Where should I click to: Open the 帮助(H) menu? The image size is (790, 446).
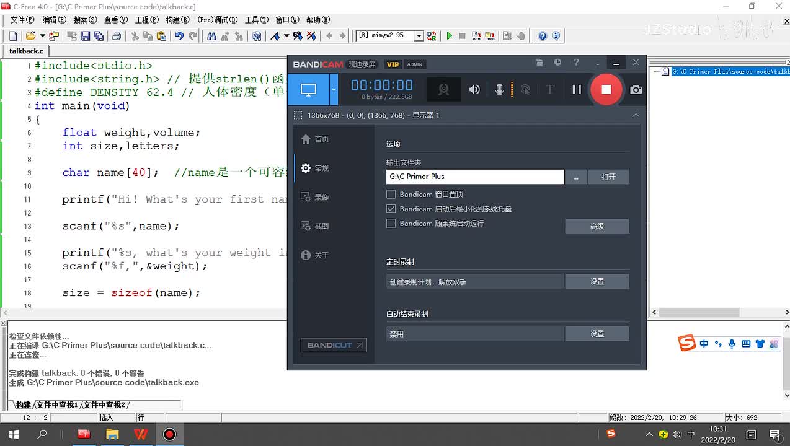318,20
